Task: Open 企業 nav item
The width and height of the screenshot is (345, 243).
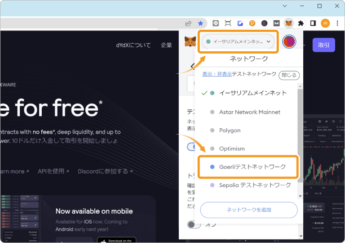Action: [166, 45]
